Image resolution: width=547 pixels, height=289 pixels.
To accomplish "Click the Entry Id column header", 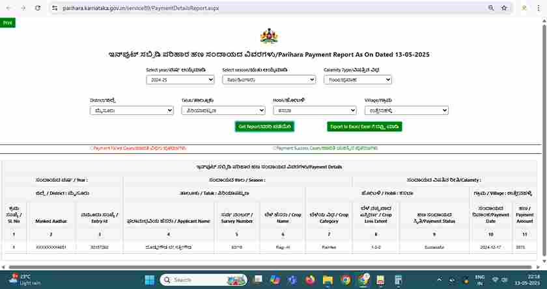I will [100, 218].
